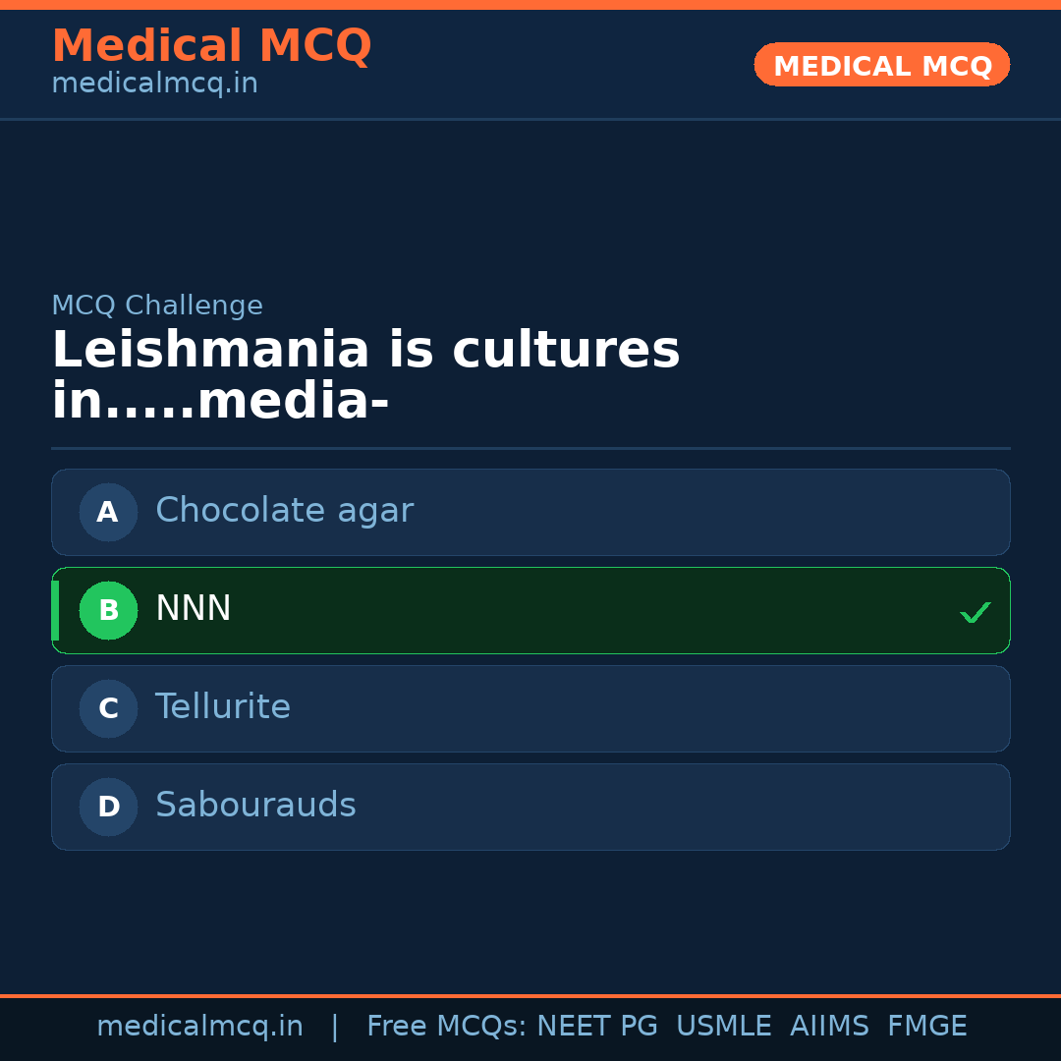
Task: Click the letter D option circle
Action: [x=108, y=807]
